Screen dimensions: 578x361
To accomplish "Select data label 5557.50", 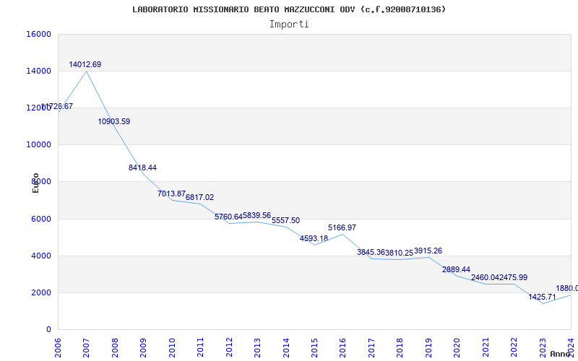I will 285,221.
